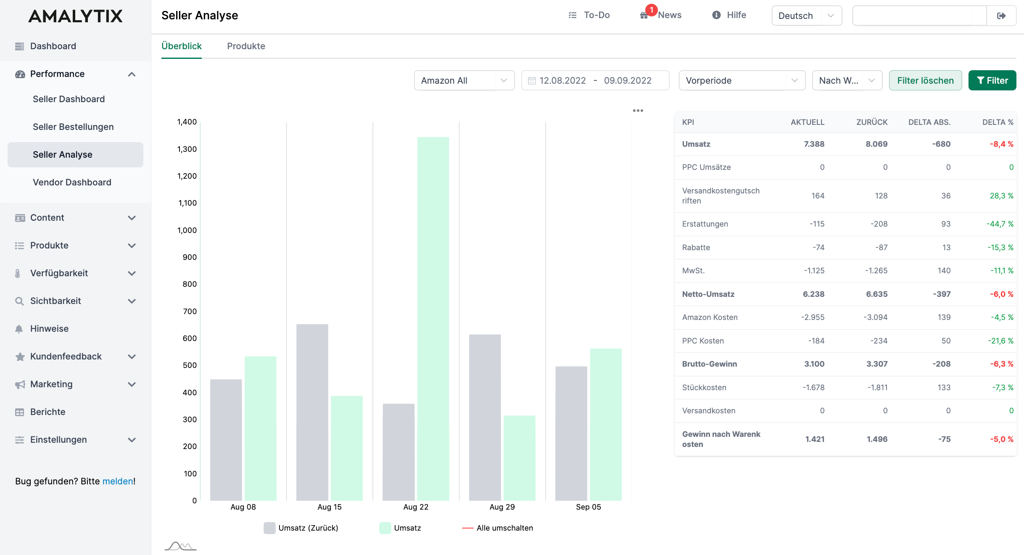
Task: Click the Hilfe info icon
Action: click(716, 15)
